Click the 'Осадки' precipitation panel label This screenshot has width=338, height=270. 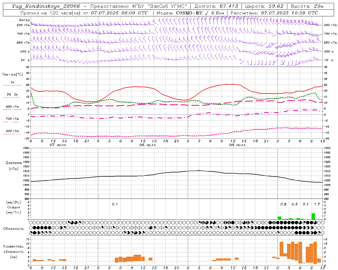tap(13, 207)
